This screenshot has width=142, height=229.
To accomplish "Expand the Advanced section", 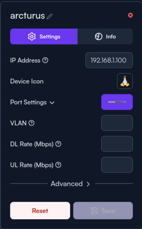I will click(x=70, y=184).
